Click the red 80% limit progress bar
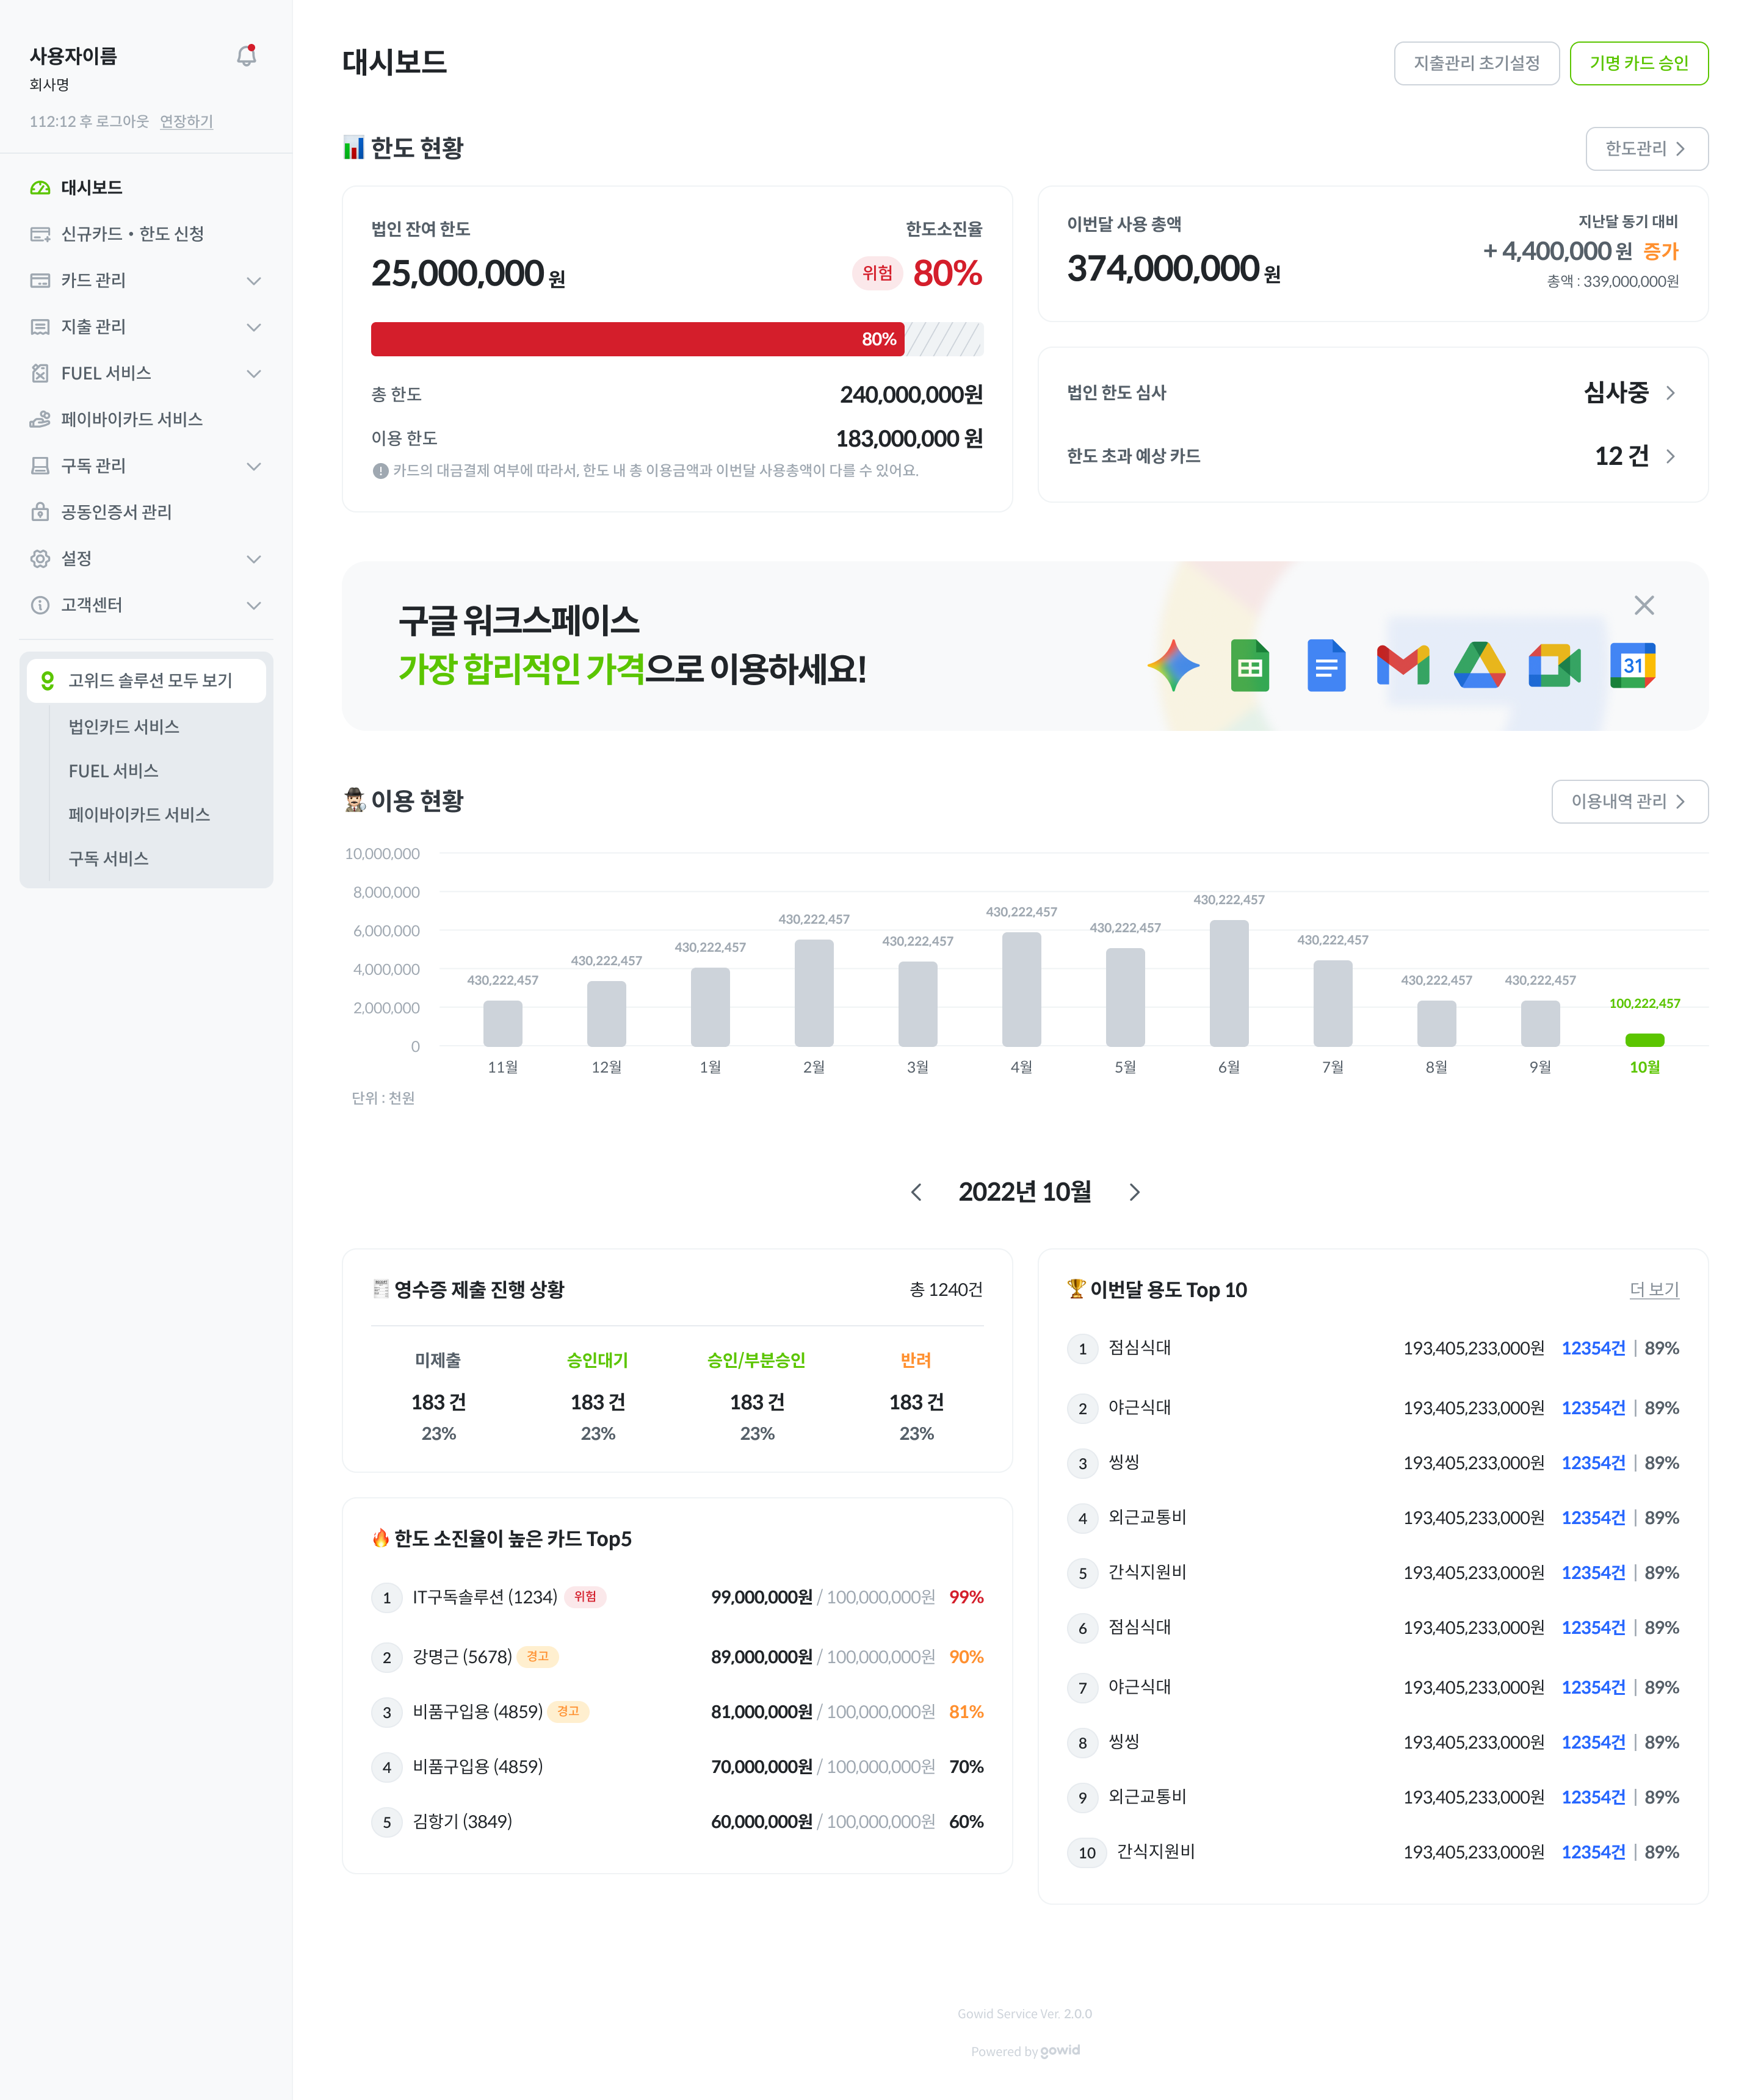 point(637,339)
